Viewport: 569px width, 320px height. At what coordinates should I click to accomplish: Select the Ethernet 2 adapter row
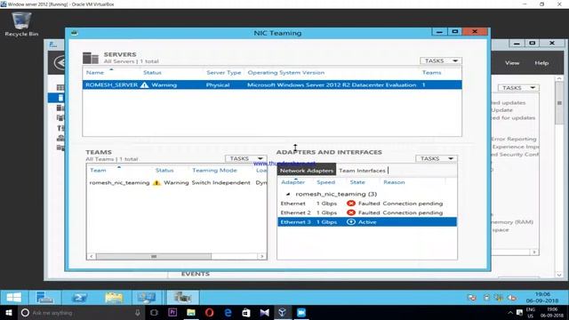coord(367,212)
